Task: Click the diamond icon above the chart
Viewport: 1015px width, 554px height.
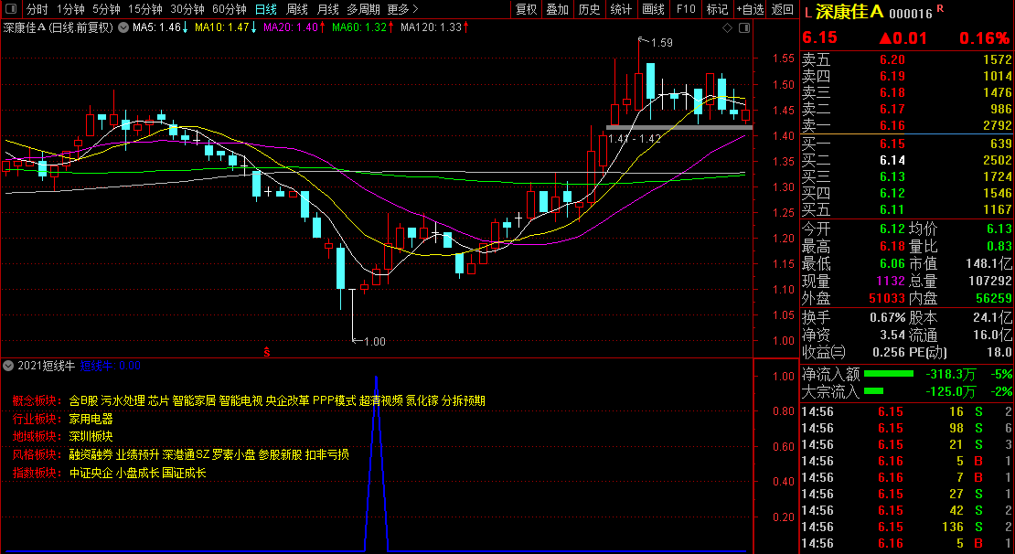Action: click(727, 27)
